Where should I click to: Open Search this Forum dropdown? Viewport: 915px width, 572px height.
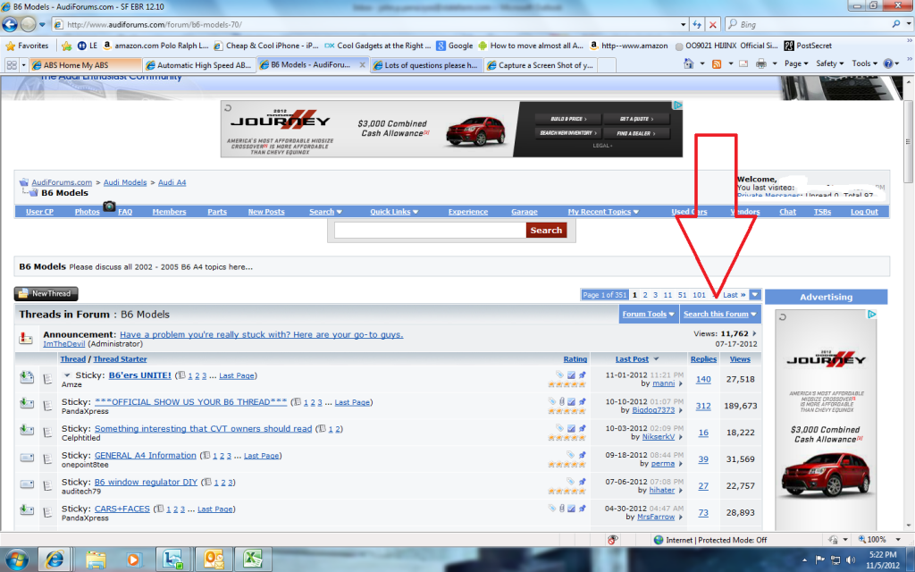click(720, 314)
